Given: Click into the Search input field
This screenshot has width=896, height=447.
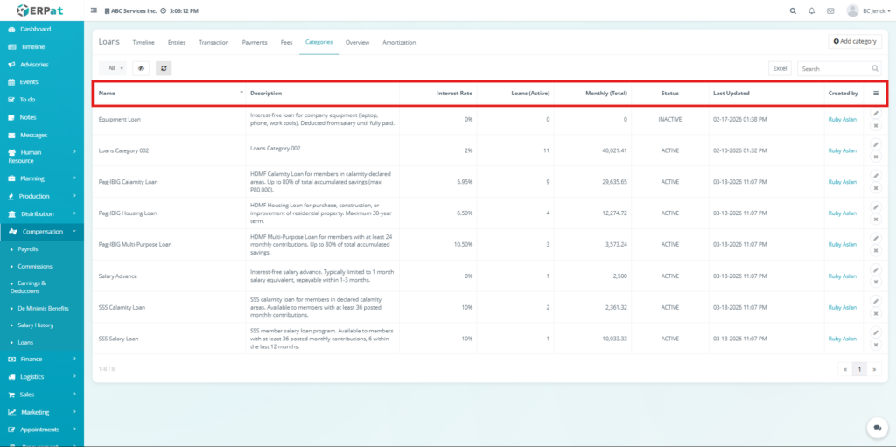Looking at the screenshot, I should click(833, 68).
